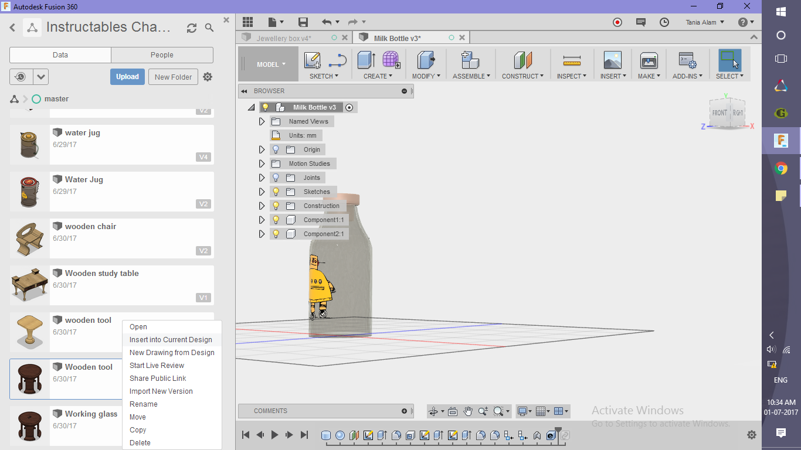Click the Press Pull modify icon
Image resolution: width=801 pixels, height=450 pixels.
point(426,60)
